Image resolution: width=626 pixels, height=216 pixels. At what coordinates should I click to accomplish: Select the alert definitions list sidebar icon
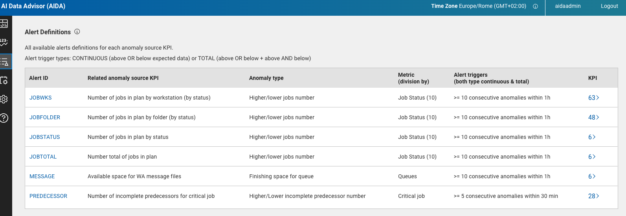click(4, 62)
